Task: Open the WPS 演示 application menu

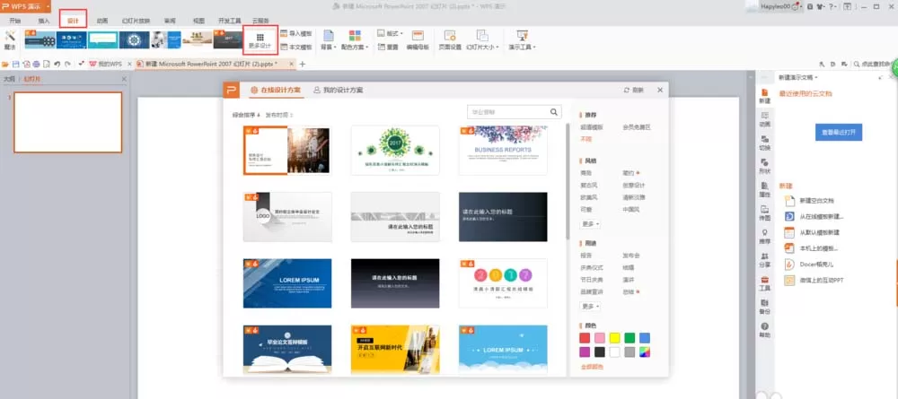Action: (25, 6)
